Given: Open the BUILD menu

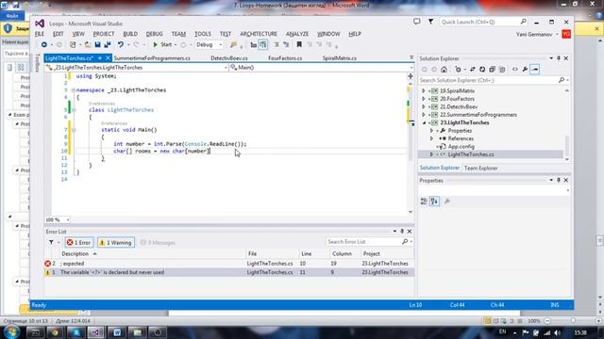Looking at the screenshot, I should [x=130, y=34].
